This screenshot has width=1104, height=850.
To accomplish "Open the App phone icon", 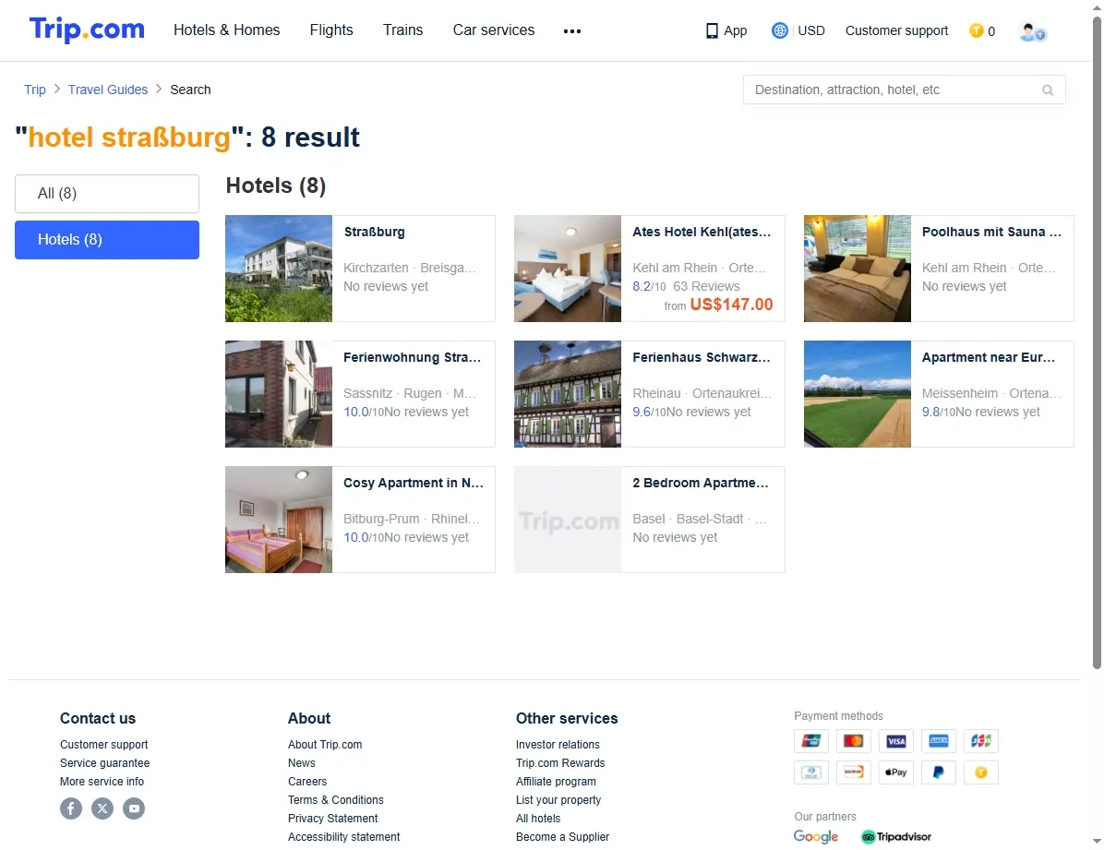I will click(712, 31).
